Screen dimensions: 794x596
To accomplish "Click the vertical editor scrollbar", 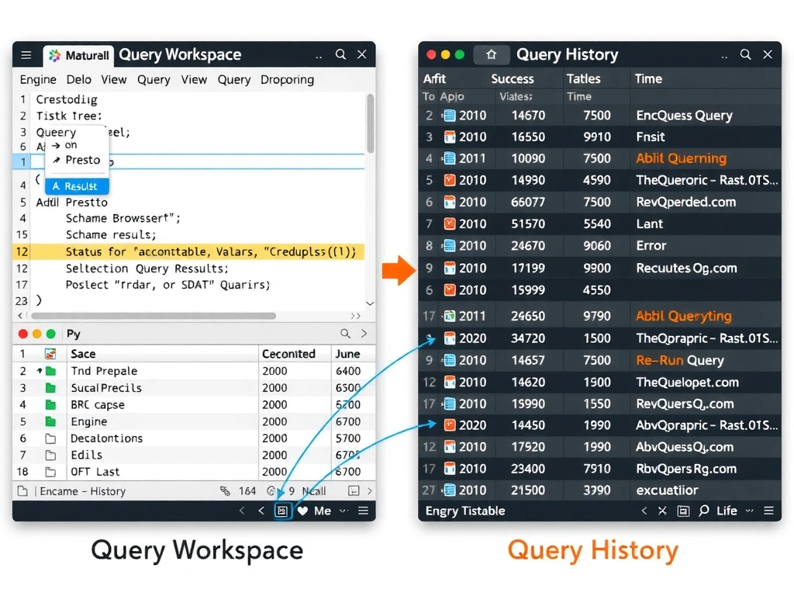I will (371, 123).
